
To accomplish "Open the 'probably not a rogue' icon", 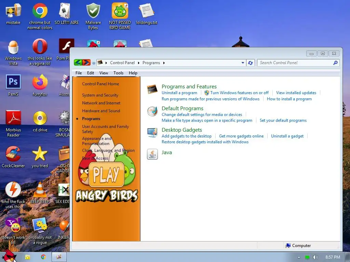I will pos(40,231).
